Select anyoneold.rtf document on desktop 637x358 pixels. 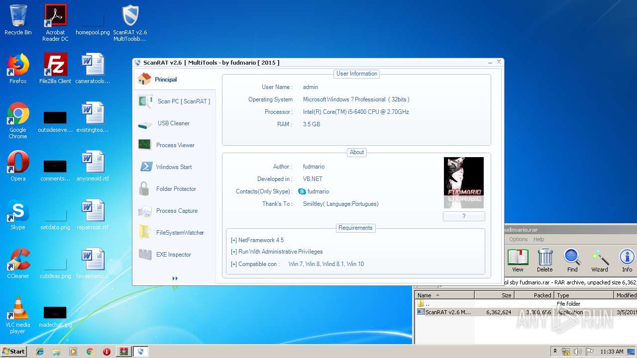coord(93,166)
